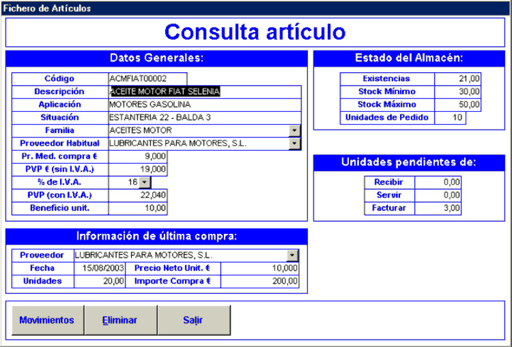The width and height of the screenshot is (512, 347).
Task: Select the Facturar pending units field
Action: coord(438,208)
